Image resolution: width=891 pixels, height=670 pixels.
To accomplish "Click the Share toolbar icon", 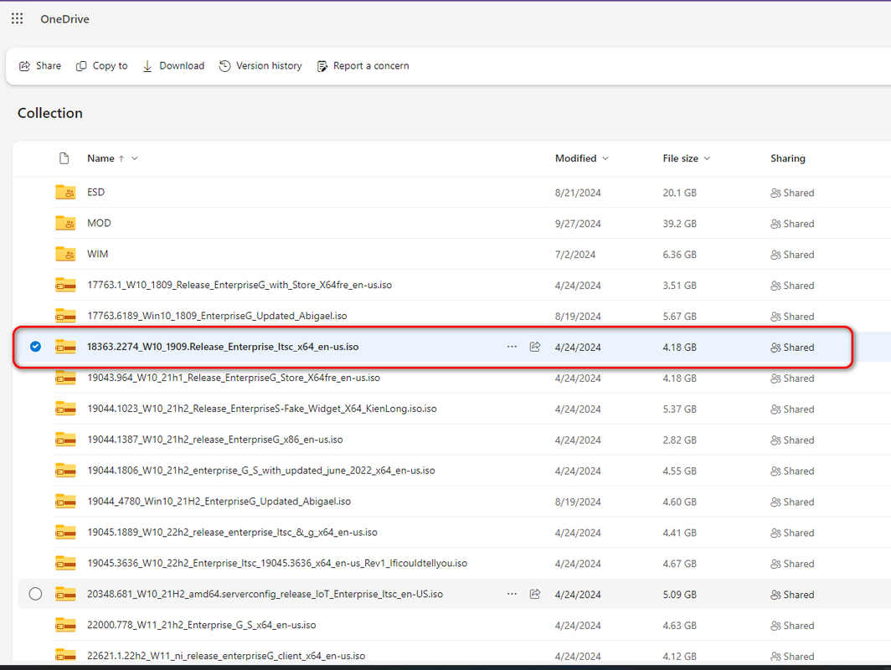I will (24, 66).
